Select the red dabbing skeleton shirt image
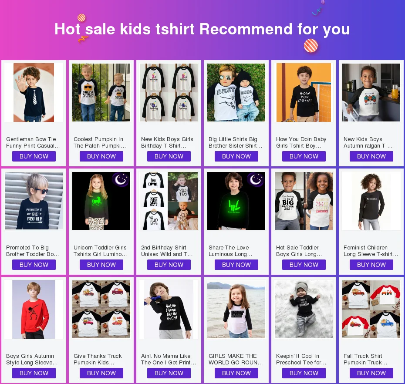405x384 pixels. tap(34, 310)
